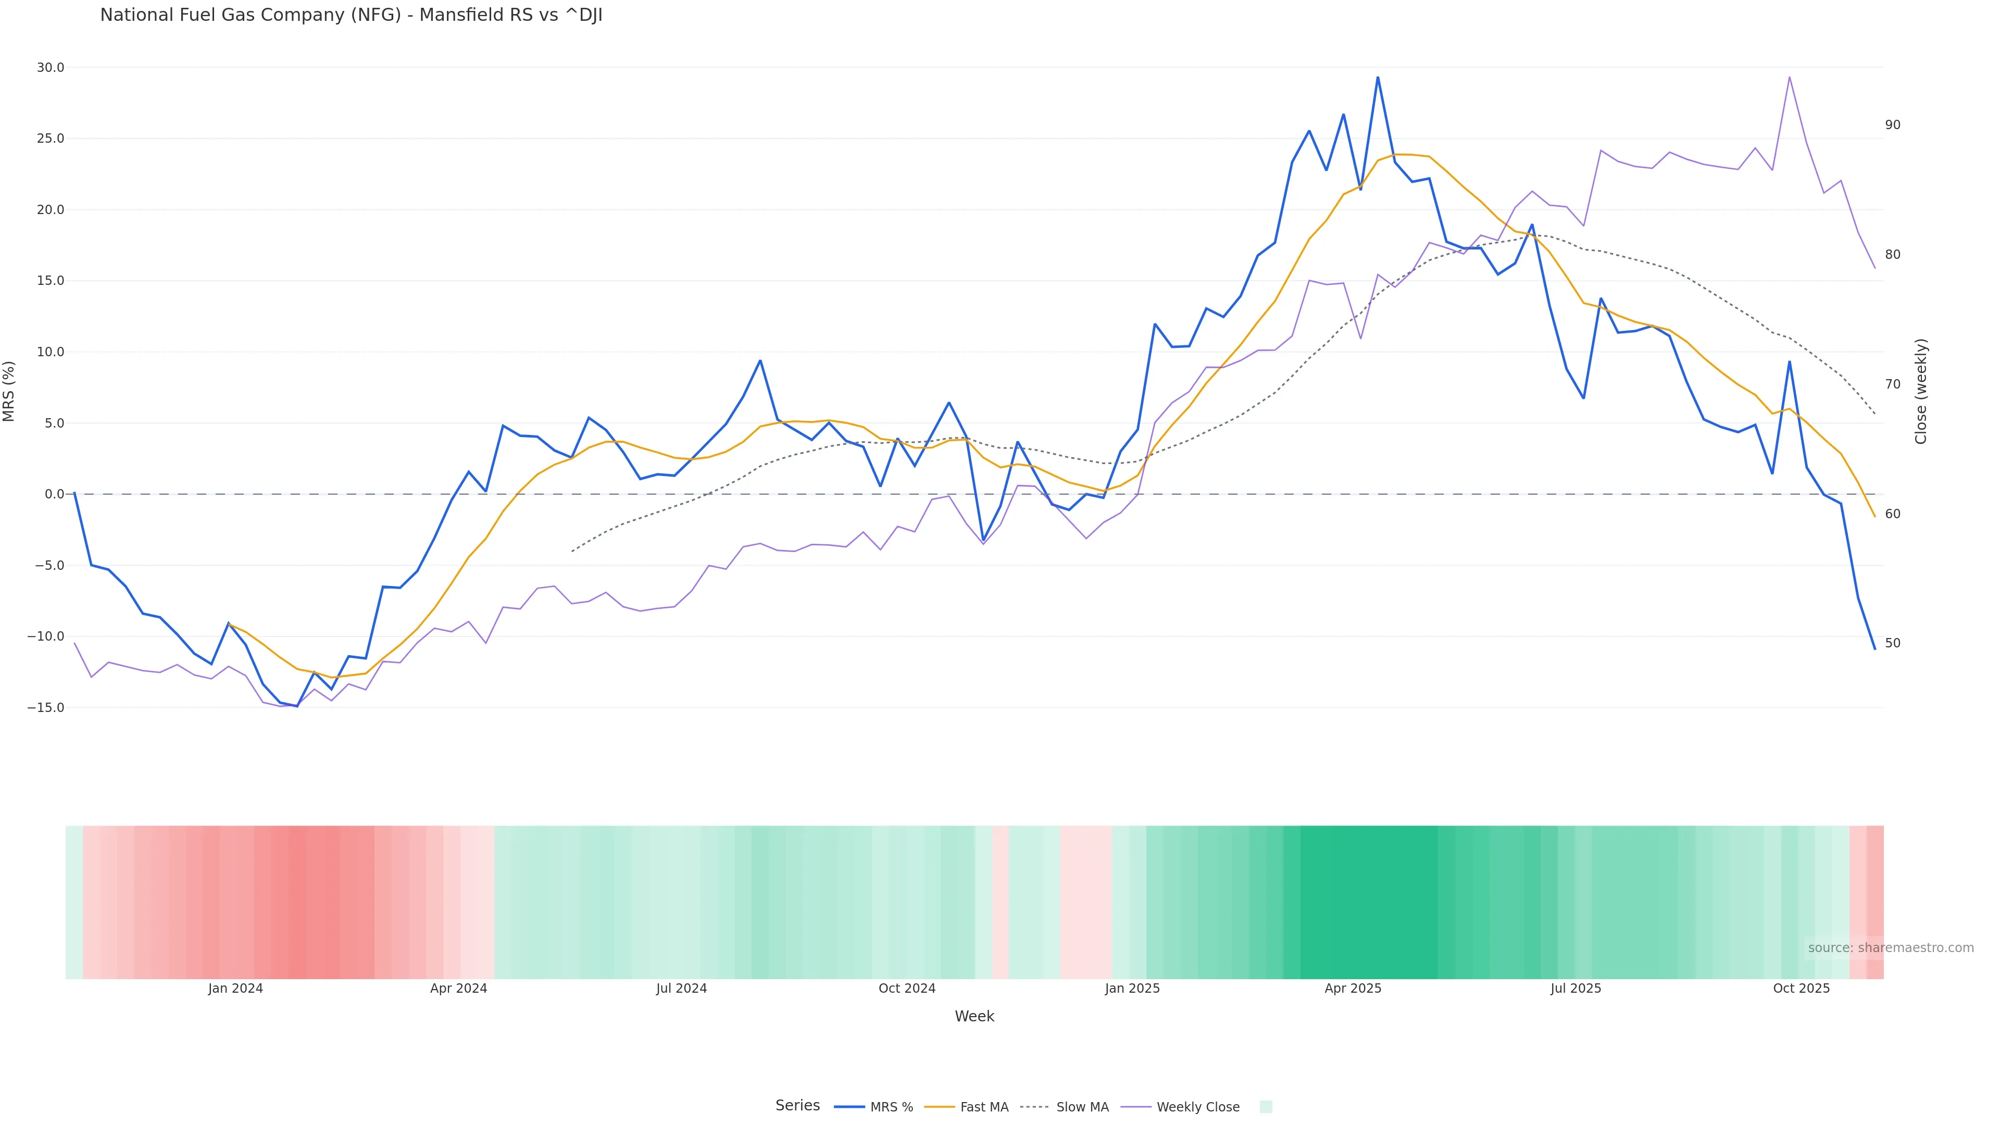Select the Apr 2025 x-axis label
2000x1125 pixels.
pos(1353,989)
